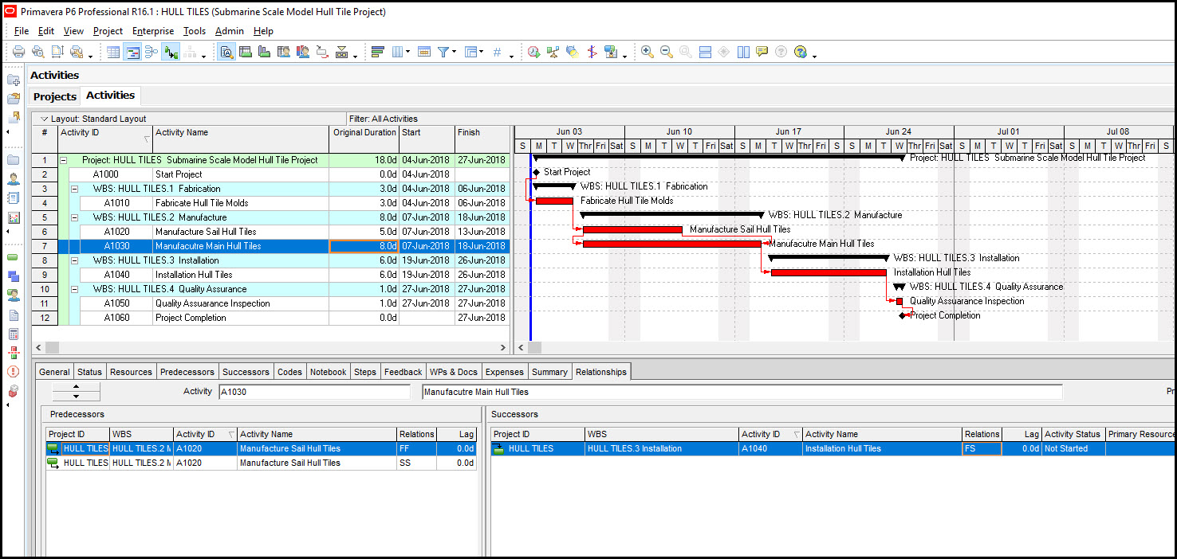Switch to the Projects tab
1177x559 pixels.
pos(55,96)
